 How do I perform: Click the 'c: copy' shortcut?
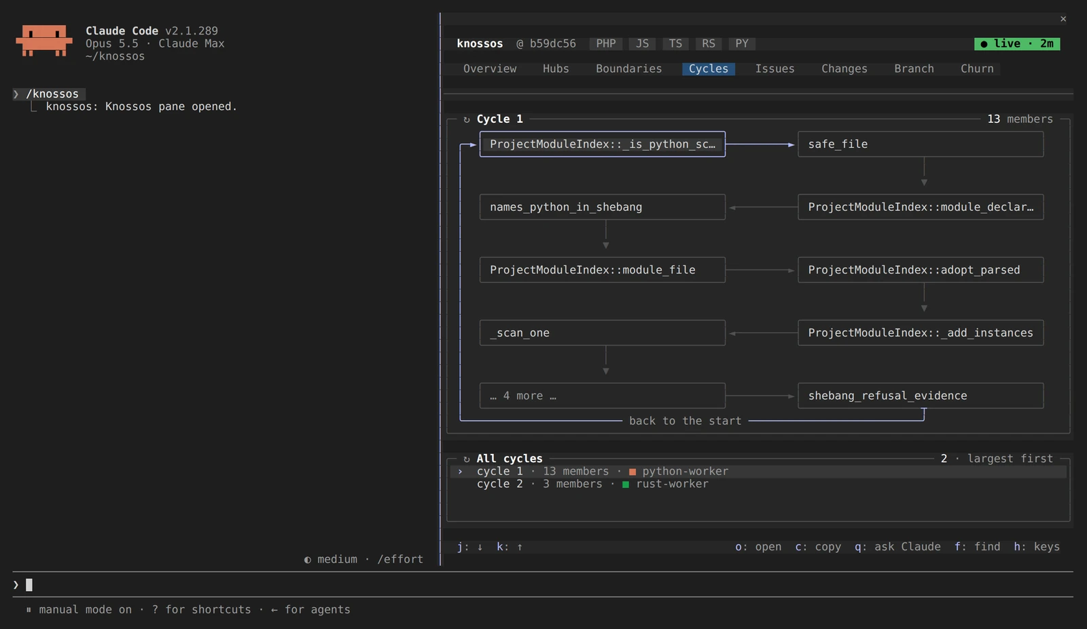click(x=818, y=547)
